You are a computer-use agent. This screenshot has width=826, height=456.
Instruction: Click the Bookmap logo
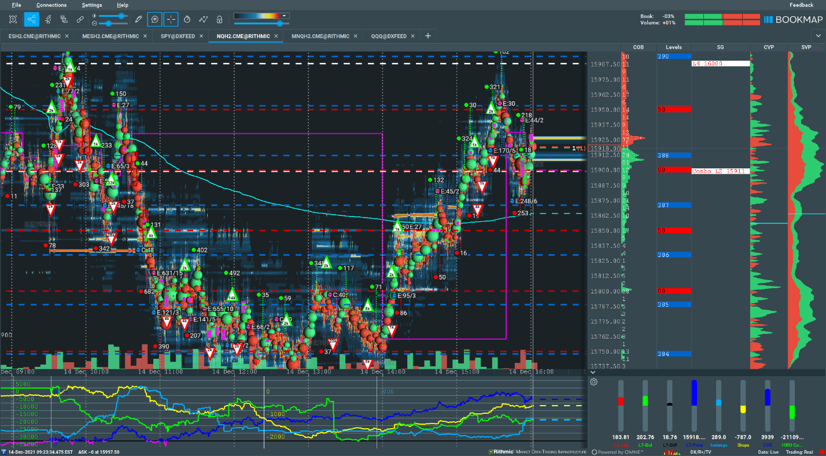click(x=792, y=19)
